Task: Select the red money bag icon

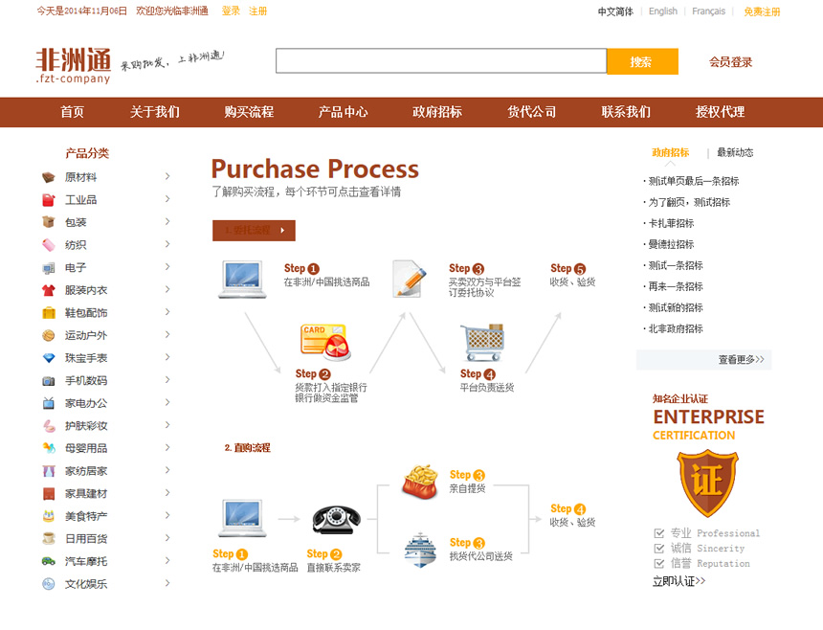Action: point(418,481)
